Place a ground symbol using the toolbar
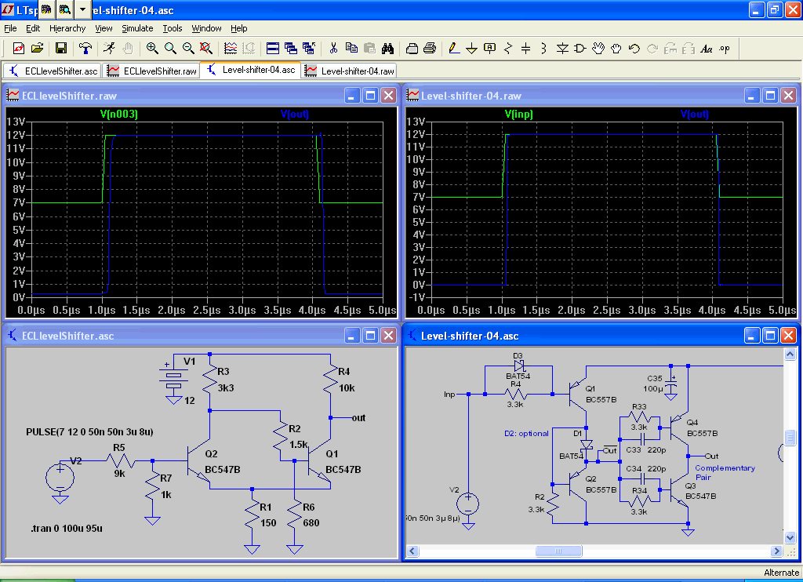 tap(471, 48)
